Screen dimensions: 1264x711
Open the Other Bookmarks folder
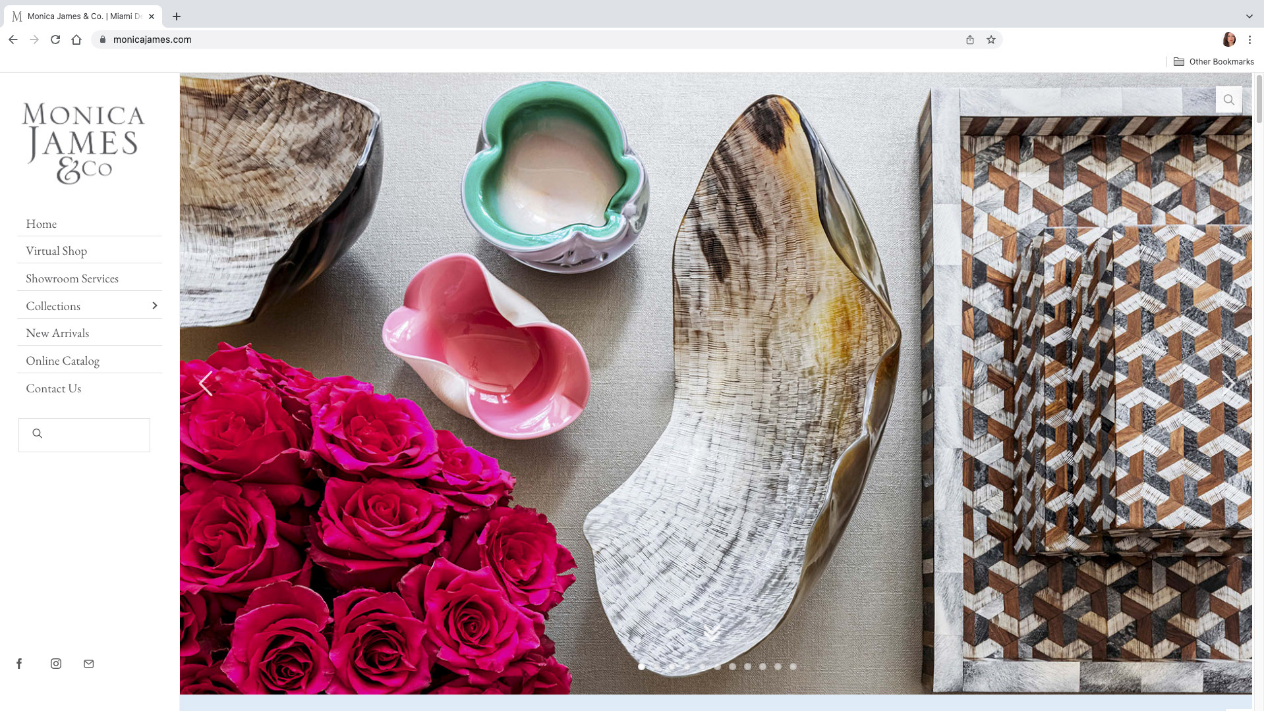point(1214,62)
